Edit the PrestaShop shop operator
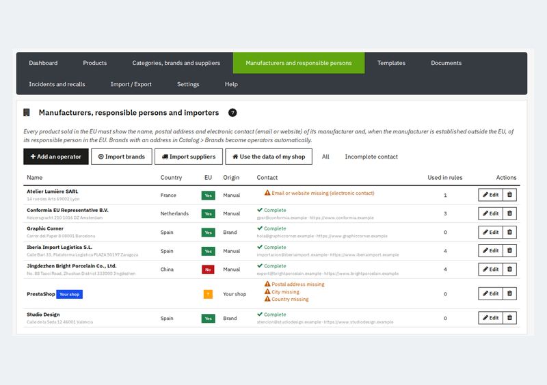 tap(490, 293)
